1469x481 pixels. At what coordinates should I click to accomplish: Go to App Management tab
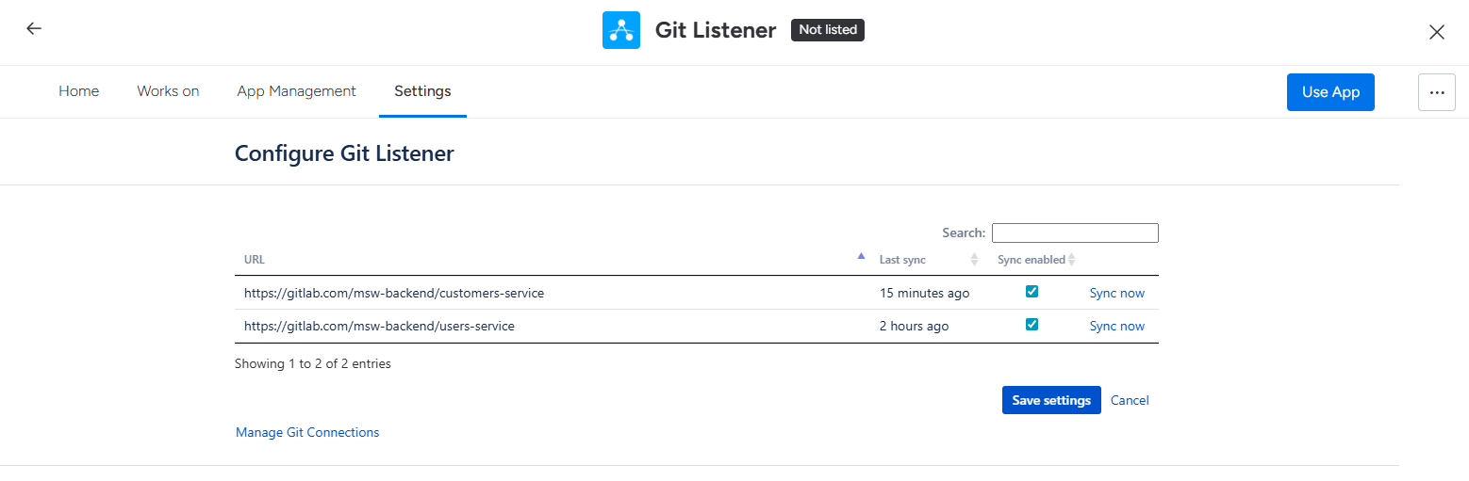pyautogui.click(x=296, y=91)
